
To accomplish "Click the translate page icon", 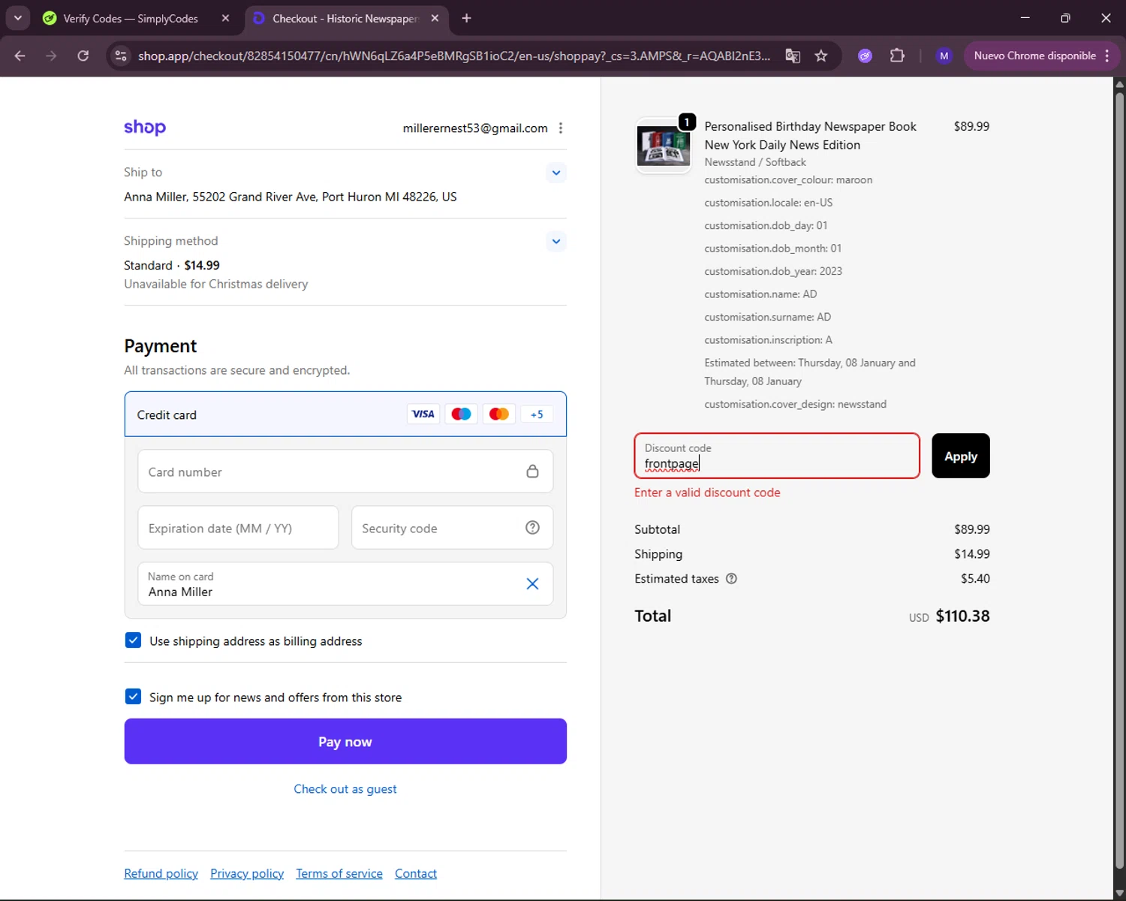I will (793, 56).
